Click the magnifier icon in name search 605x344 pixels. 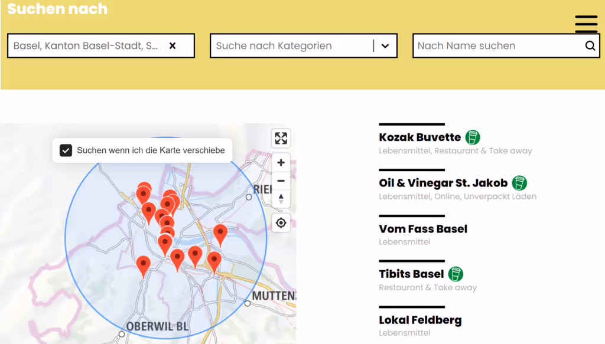point(590,45)
